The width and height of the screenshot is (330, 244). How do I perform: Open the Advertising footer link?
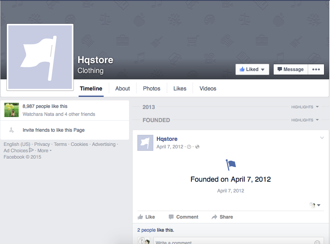tap(104, 144)
